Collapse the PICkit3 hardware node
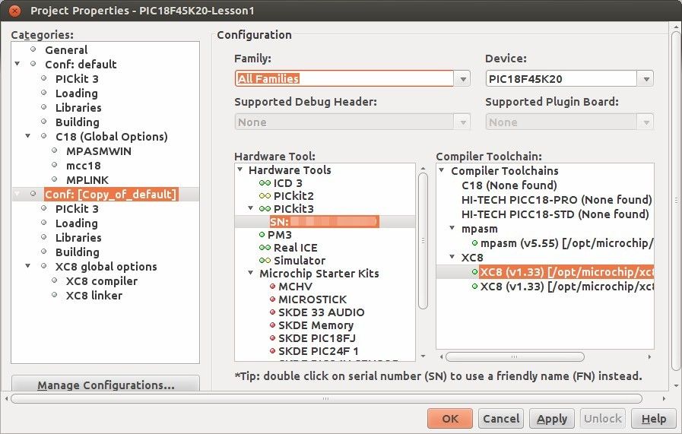 [251, 209]
